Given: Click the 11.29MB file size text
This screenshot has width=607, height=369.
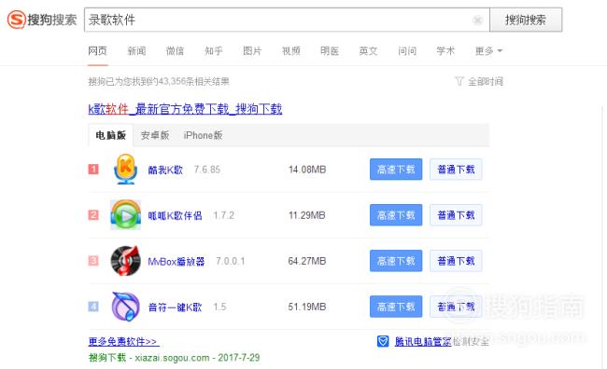Looking at the screenshot, I should click(x=307, y=215).
